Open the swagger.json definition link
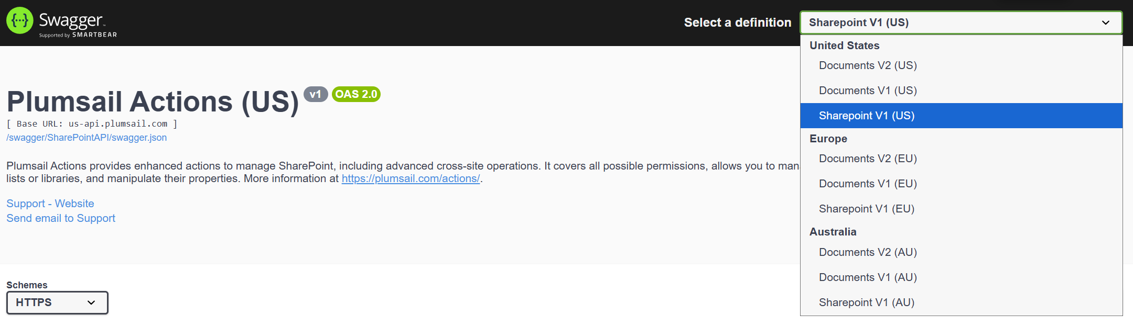The image size is (1133, 326). pyautogui.click(x=86, y=137)
